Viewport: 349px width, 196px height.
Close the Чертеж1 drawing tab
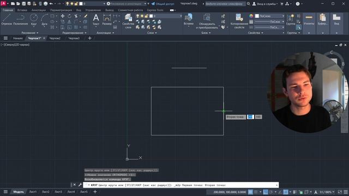(x=44, y=38)
